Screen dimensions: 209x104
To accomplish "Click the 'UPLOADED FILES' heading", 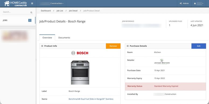I will [x=175, y=21].
